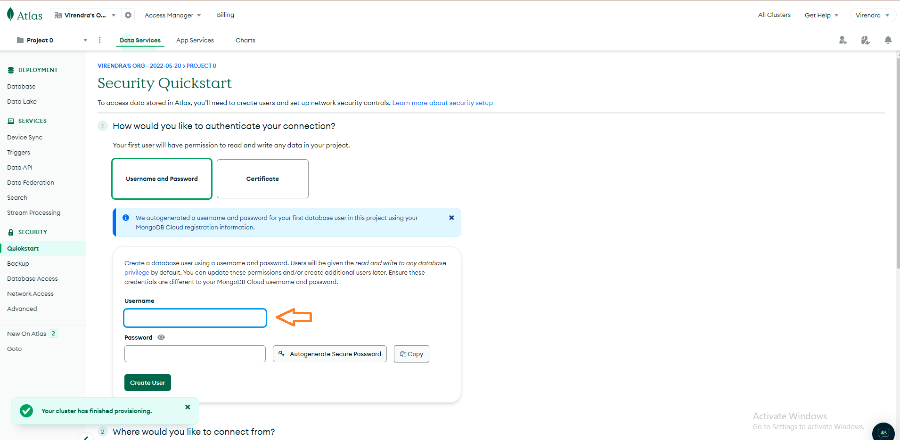This screenshot has width=900, height=440.
Task: Select the Username and Password authentication option
Action: [162, 179]
